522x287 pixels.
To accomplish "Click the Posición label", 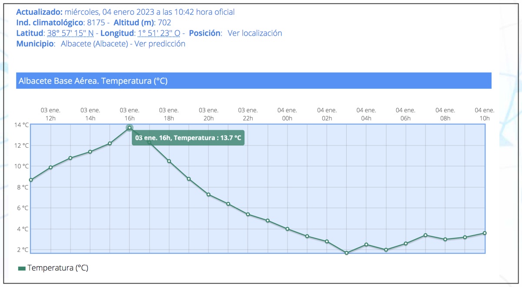I will click(x=205, y=33).
